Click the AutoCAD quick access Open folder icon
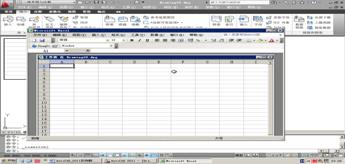 88,2
